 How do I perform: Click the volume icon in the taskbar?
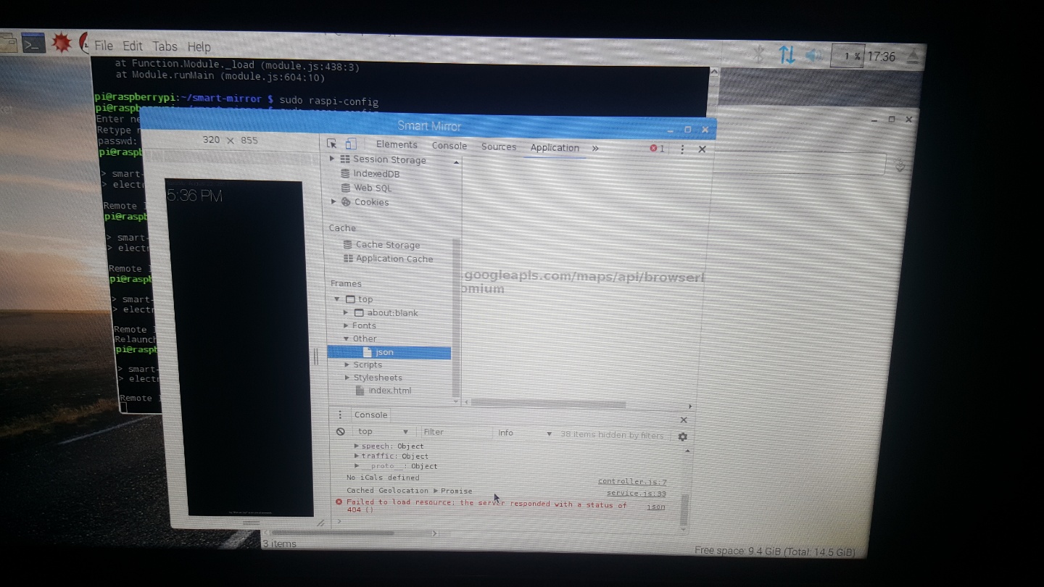pos(813,54)
